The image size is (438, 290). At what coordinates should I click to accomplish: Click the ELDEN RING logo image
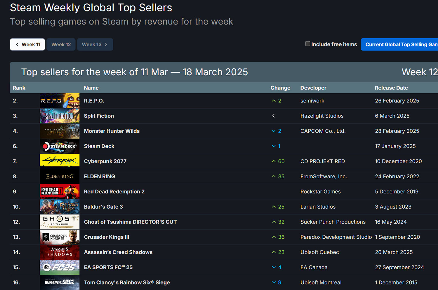[59, 177]
